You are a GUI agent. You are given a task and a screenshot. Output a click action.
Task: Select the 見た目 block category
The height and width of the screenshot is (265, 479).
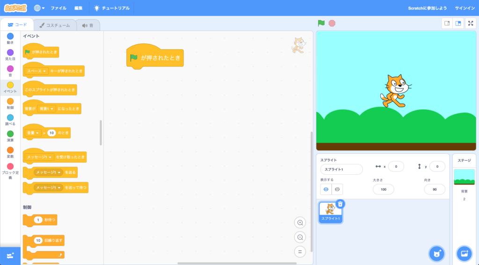10,55
